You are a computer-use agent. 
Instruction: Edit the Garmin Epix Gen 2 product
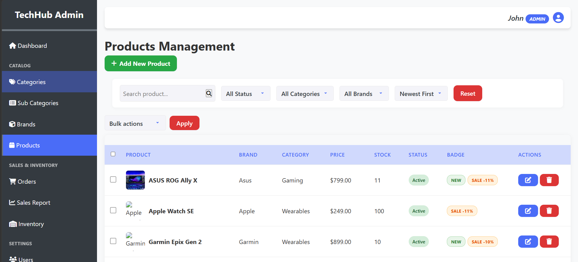click(528, 242)
